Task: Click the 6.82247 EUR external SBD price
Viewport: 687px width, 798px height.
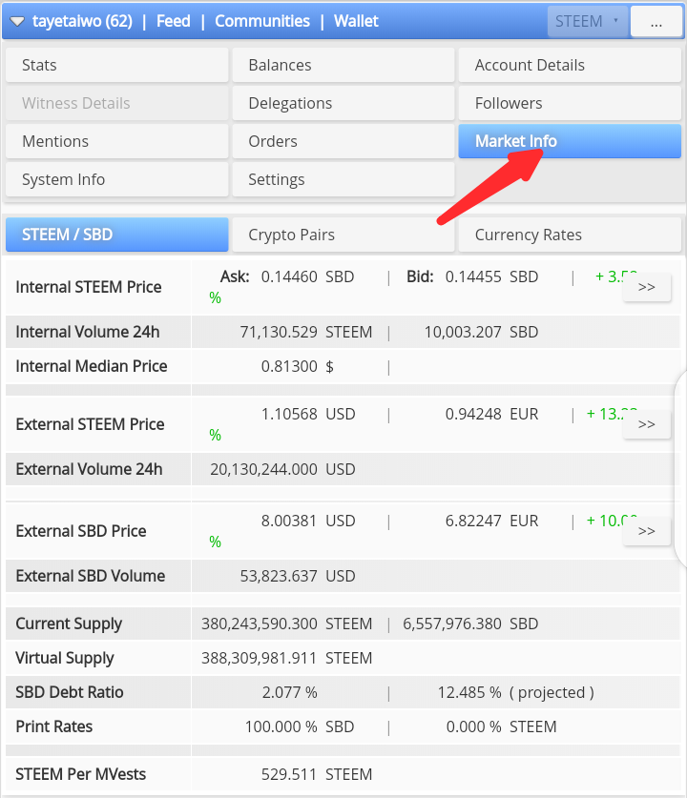Action: pos(492,522)
